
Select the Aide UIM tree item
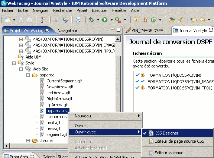[33, 57]
